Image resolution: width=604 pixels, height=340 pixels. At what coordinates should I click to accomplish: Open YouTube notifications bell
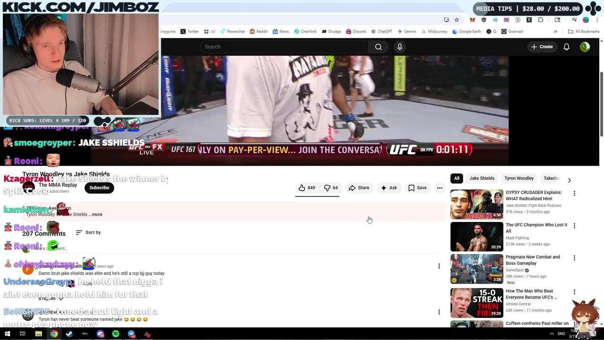click(566, 47)
